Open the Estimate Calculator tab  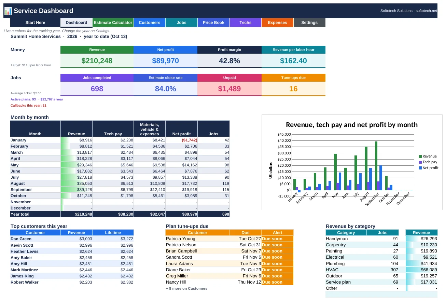pyautogui.click(x=113, y=23)
